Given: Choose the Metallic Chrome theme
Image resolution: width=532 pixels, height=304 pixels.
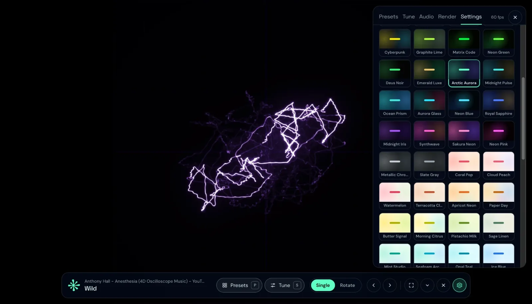Looking at the screenshot, I should click(395, 165).
